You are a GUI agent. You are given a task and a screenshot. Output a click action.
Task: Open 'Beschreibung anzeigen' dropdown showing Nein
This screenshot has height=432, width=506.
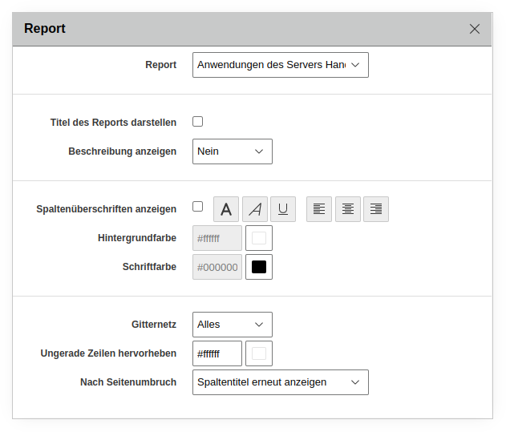(233, 151)
